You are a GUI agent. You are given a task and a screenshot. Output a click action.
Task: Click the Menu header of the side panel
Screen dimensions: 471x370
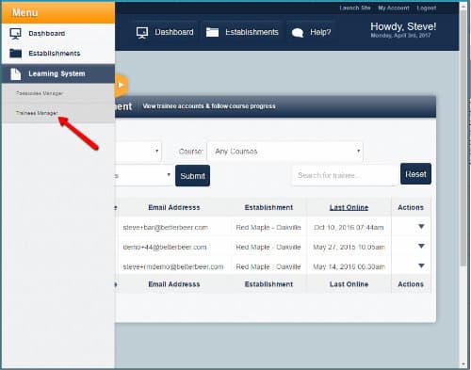[58, 12]
